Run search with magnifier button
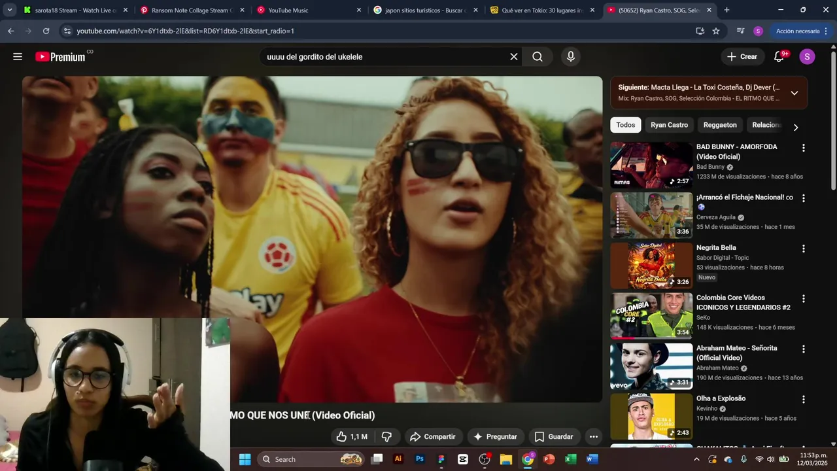The width and height of the screenshot is (837, 471). pos(538,57)
